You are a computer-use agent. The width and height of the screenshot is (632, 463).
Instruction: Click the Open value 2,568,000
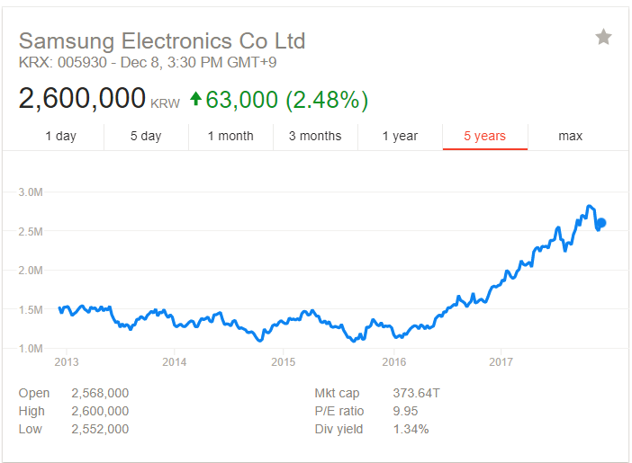tap(100, 393)
